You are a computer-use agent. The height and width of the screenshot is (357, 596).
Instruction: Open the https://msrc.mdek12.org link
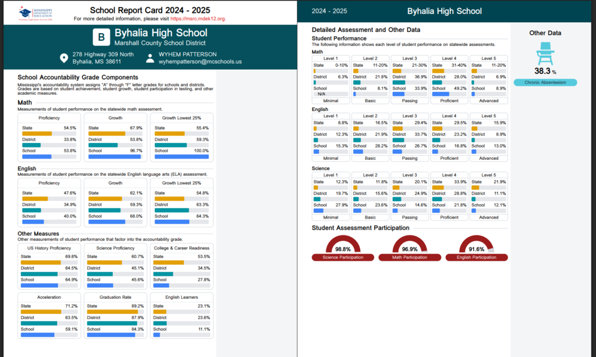[197, 18]
